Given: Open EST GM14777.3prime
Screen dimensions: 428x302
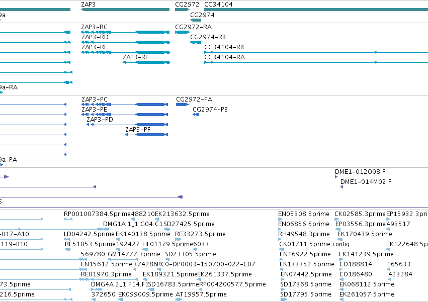Looking at the screenshot, I should 134,254.
